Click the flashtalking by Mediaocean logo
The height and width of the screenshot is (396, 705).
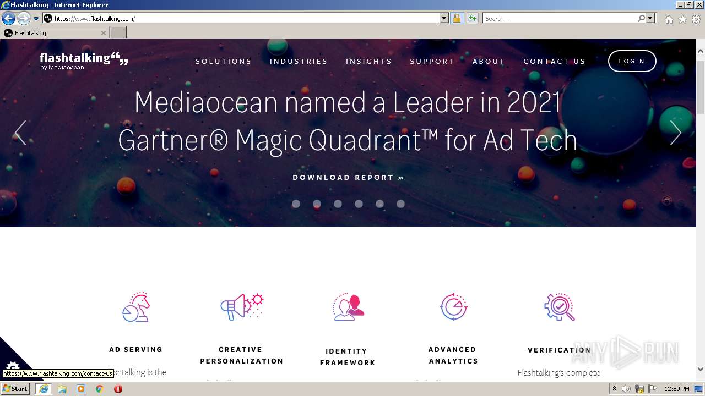pos(84,61)
